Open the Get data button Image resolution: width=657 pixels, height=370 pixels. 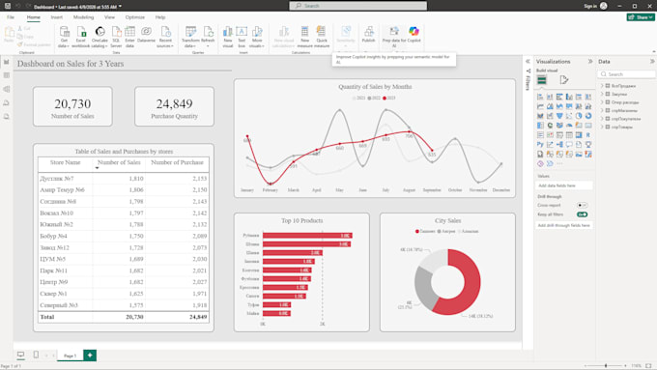pyautogui.click(x=64, y=37)
